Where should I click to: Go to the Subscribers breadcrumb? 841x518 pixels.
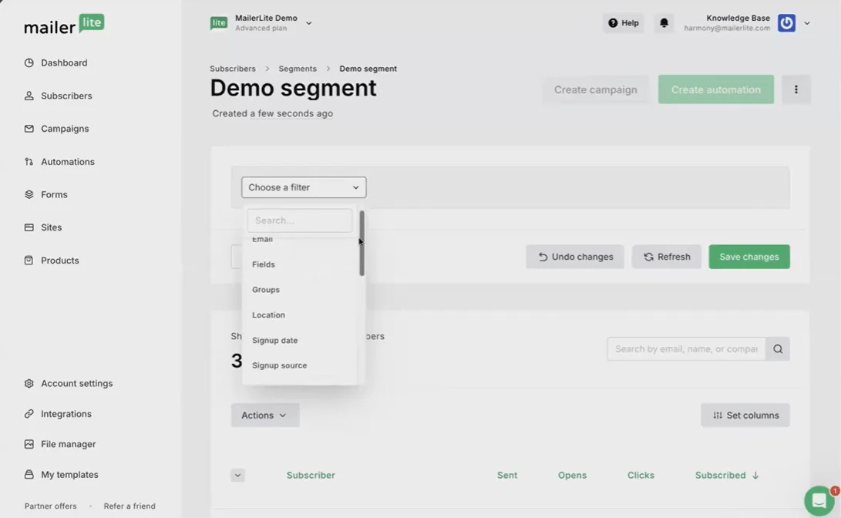point(233,69)
